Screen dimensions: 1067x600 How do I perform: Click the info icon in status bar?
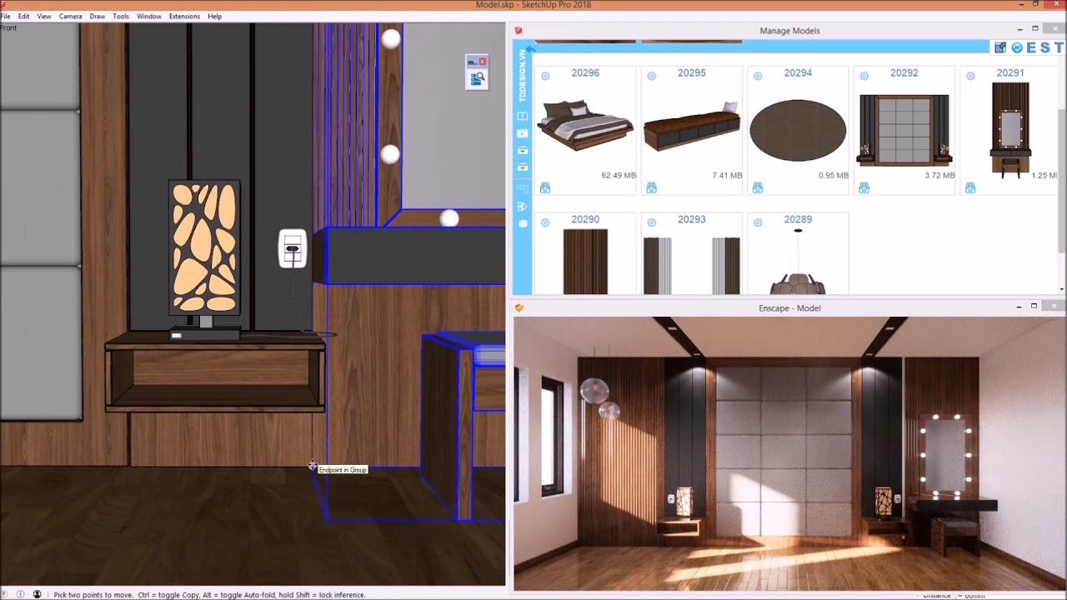pos(20,594)
